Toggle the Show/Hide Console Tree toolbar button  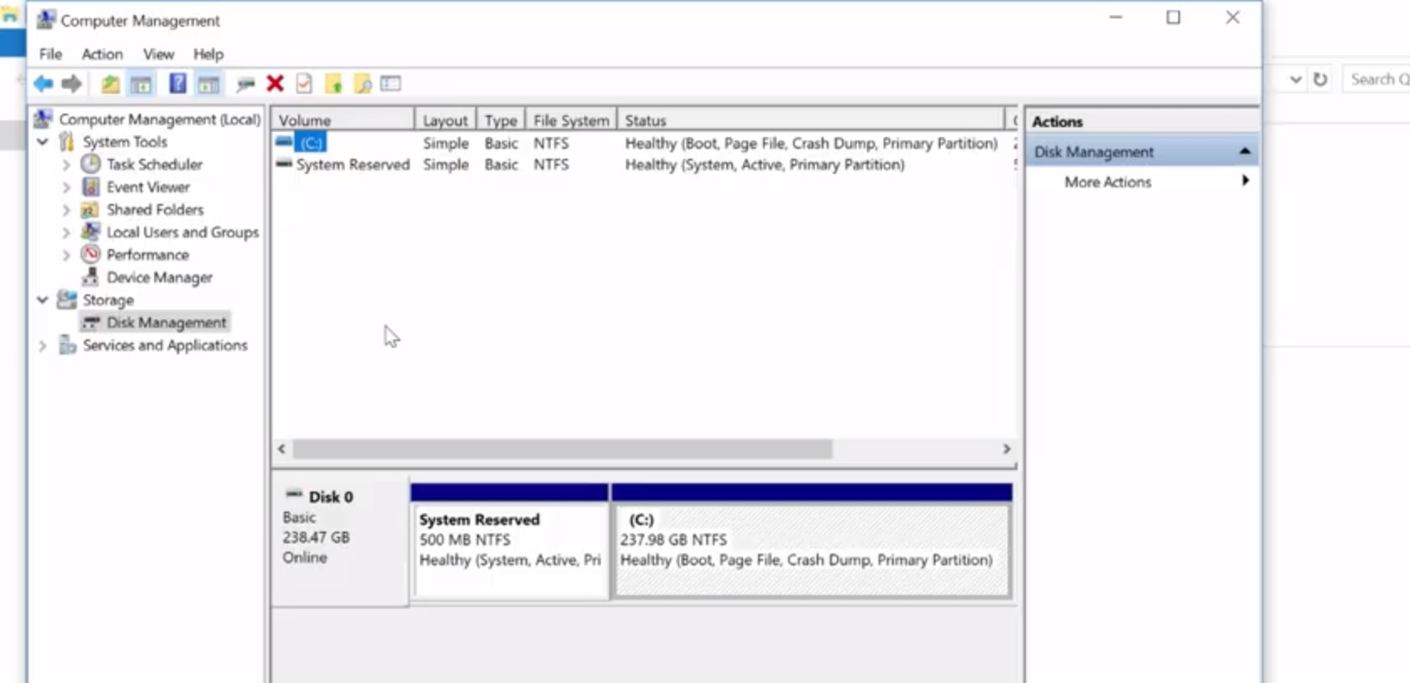[141, 84]
